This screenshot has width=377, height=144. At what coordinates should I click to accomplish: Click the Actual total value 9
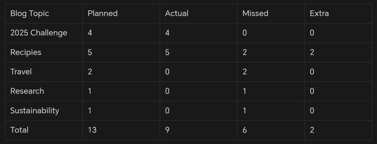tap(168, 130)
